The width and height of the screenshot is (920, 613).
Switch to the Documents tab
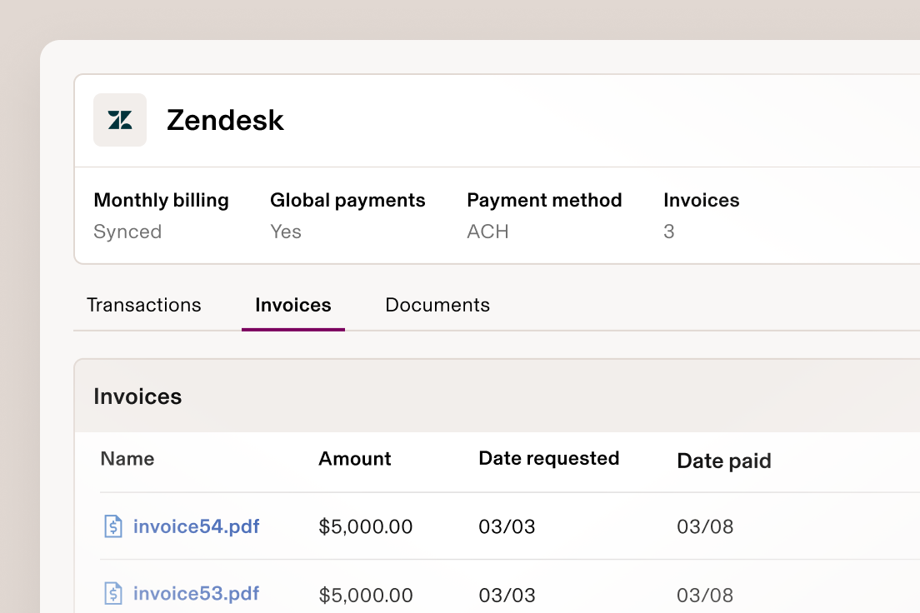click(437, 305)
